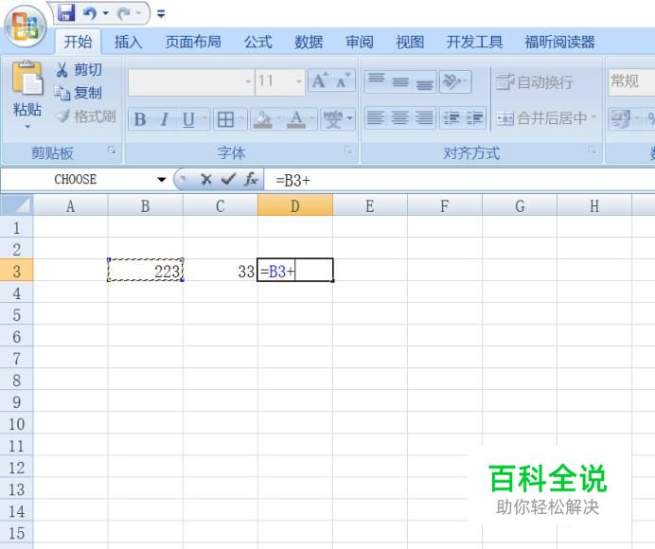This screenshot has height=549, width=655.
Task: Confirm formula entry with the checkmark
Action: tap(228, 180)
